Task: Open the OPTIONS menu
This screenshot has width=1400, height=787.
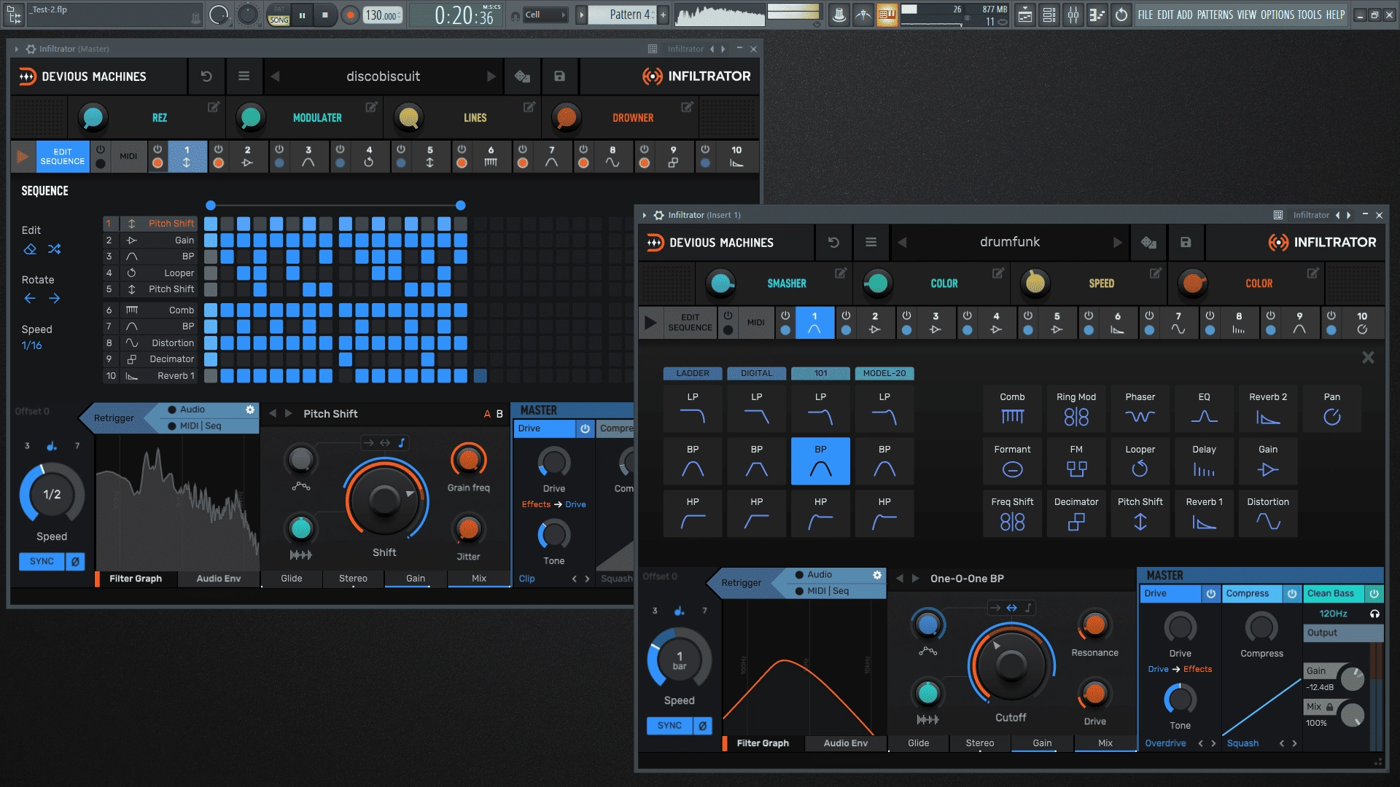Action: pyautogui.click(x=1277, y=15)
